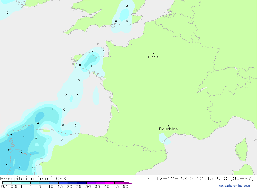Click the legend label 10
The width and height of the screenshot is (257, 188).
click(x=51, y=186)
